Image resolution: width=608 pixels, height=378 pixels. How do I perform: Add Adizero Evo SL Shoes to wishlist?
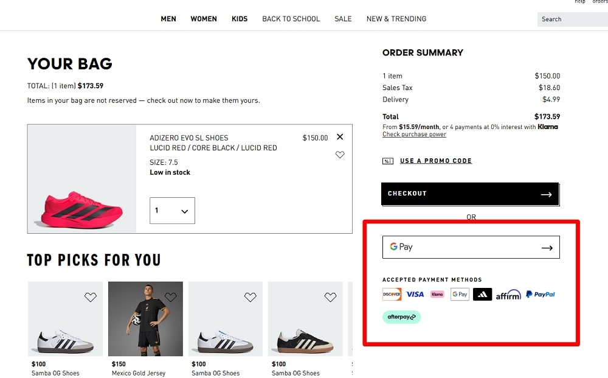coord(340,155)
